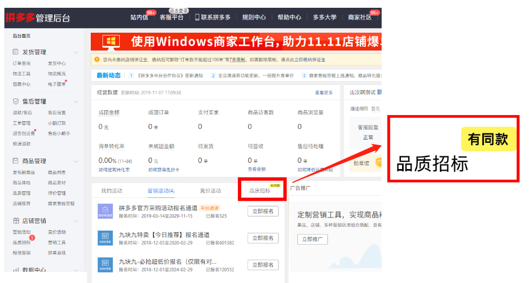Open 退款/售后 in the sidebar
529x283 pixels.
tap(22, 112)
